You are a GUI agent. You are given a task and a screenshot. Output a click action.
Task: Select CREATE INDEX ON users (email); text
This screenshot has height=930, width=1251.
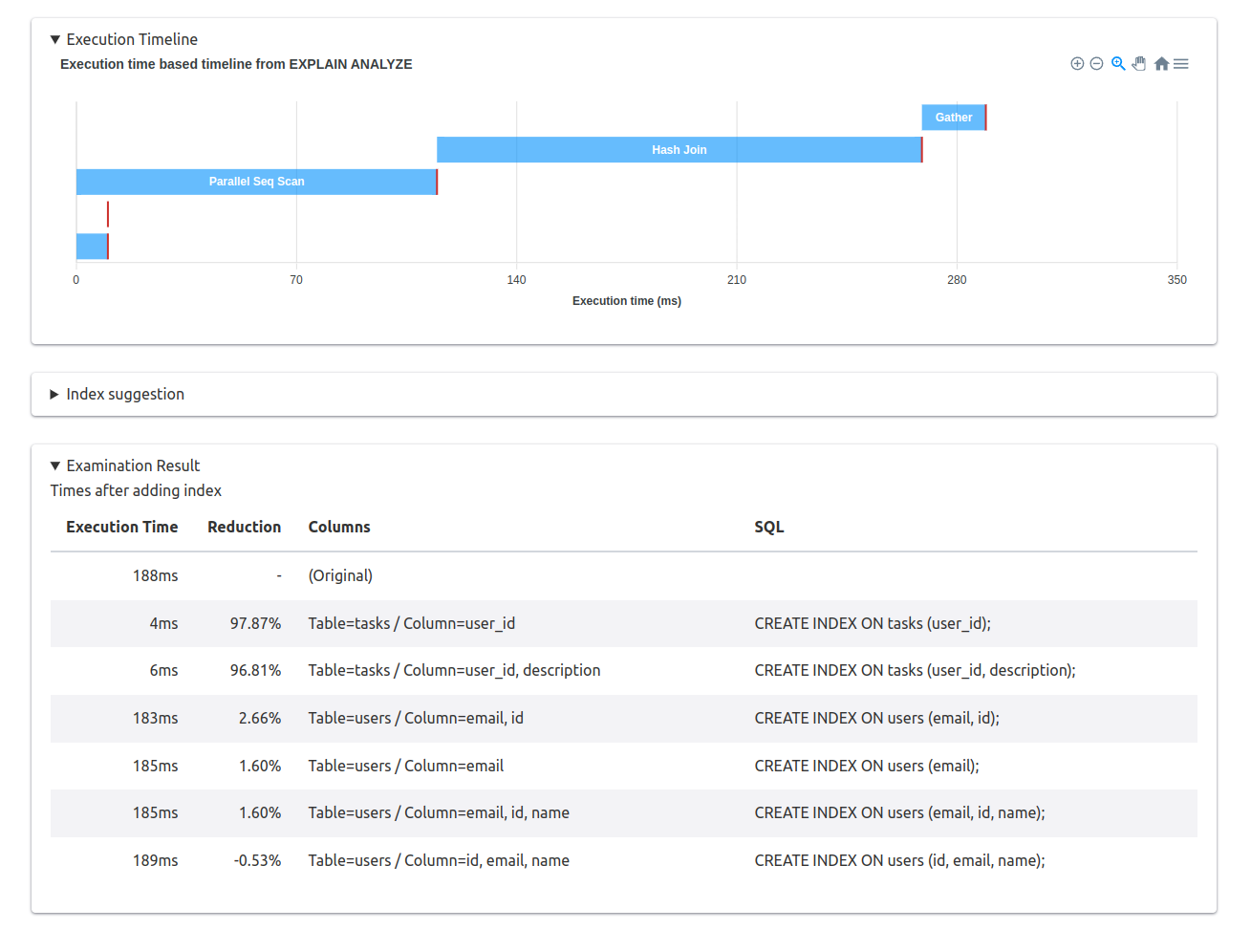click(x=867, y=766)
